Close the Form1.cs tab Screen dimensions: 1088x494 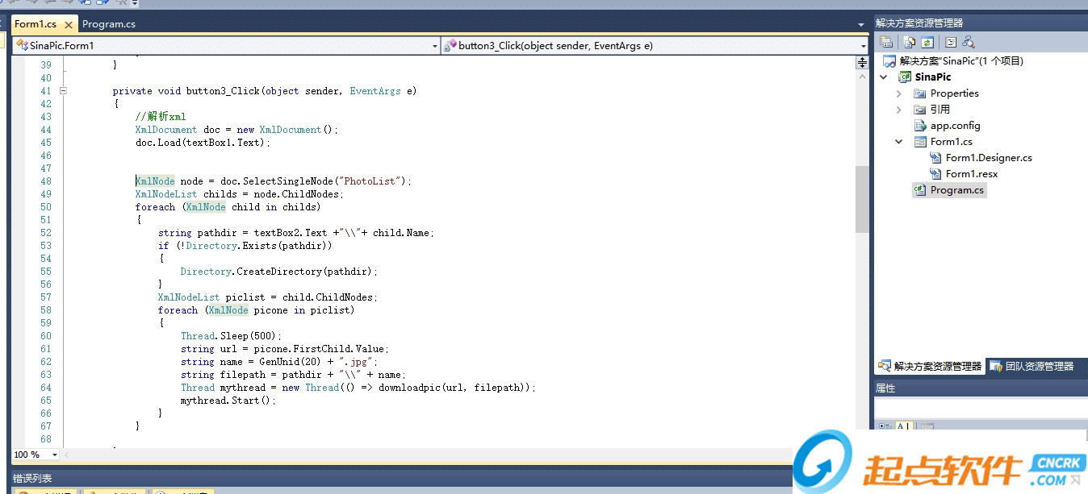(x=69, y=25)
